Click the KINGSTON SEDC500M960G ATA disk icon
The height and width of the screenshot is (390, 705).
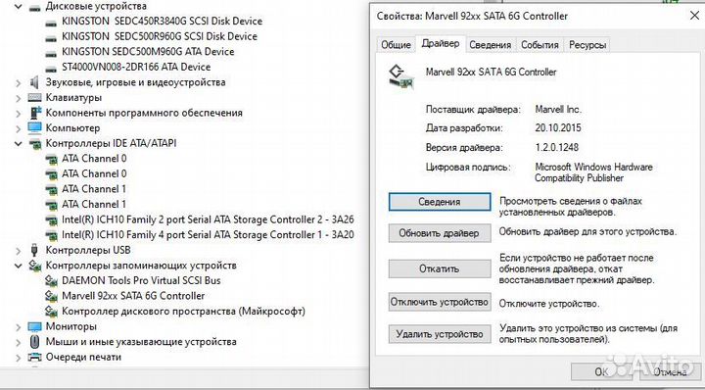[51, 53]
